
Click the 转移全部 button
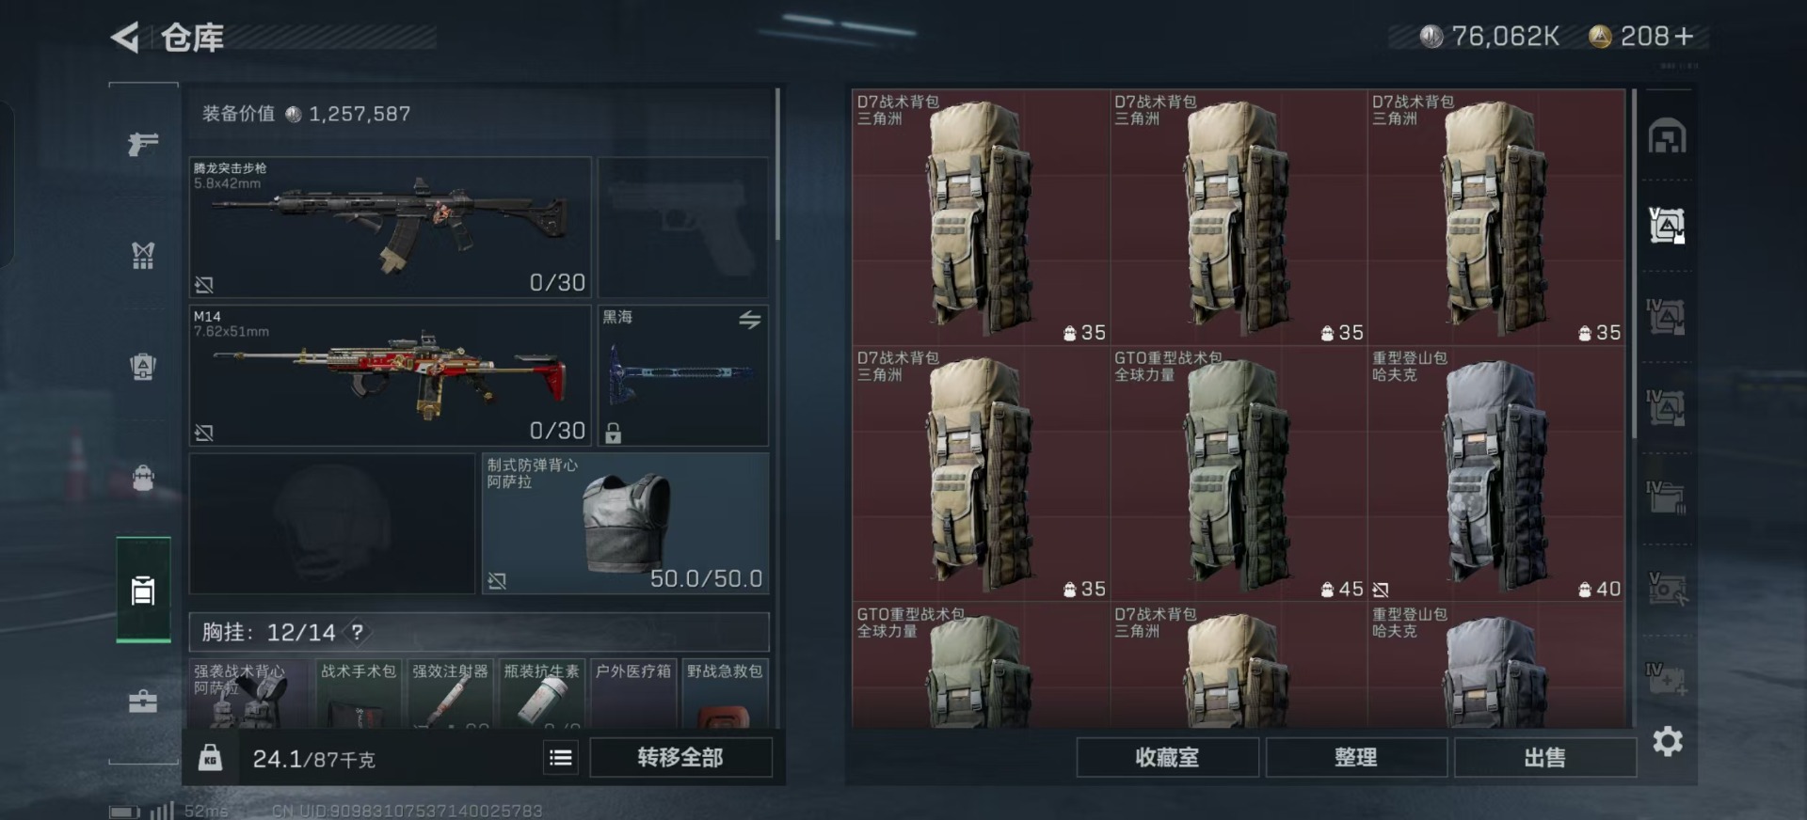680,758
